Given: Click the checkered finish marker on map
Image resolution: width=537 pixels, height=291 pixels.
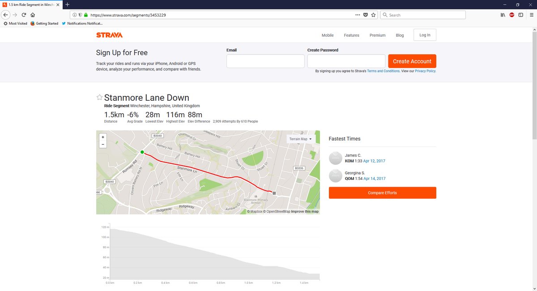Looking at the screenshot, I should coord(274,193).
